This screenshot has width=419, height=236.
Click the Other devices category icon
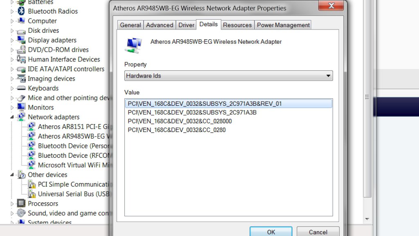pos(21,175)
